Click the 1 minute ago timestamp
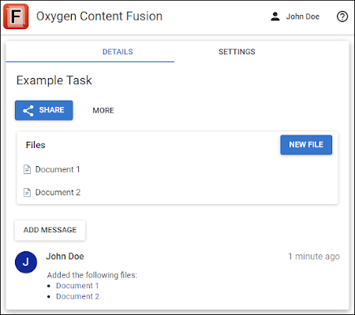This screenshot has height=315, width=355. click(x=314, y=256)
